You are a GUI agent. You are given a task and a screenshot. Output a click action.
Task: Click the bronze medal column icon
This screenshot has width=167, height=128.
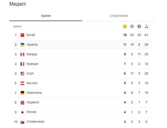tap(139, 26)
